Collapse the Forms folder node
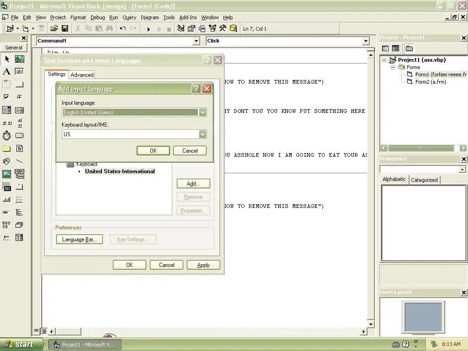The height and width of the screenshot is (351, 468). click(x=393, y=67)
